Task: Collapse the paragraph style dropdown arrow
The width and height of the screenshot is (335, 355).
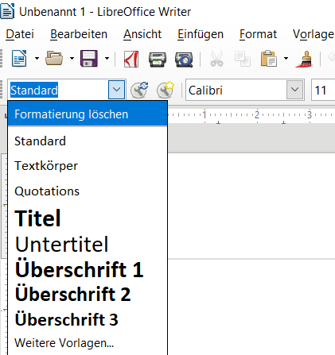Action: 117,90
